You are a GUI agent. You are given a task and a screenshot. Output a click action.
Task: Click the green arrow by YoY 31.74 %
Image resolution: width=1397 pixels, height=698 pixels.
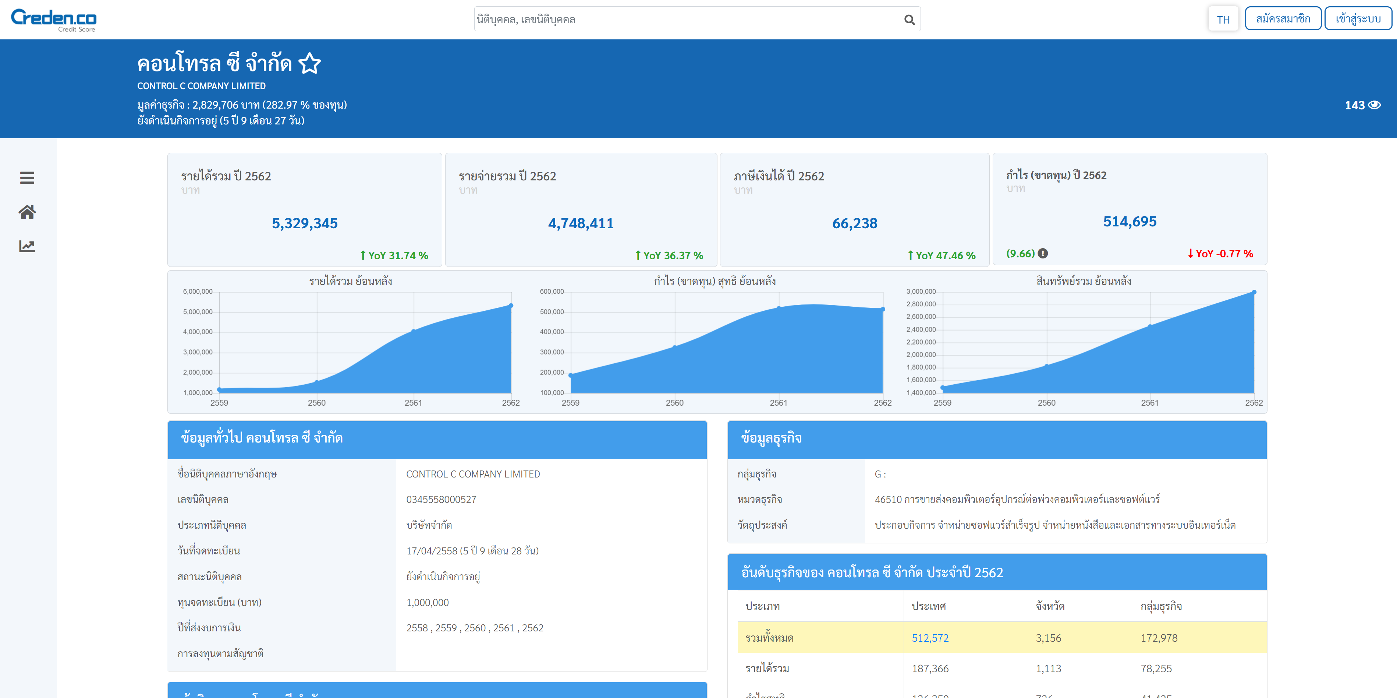(363, 255)
